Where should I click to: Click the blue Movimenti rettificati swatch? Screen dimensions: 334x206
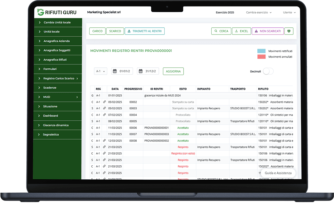pos(261,51)
